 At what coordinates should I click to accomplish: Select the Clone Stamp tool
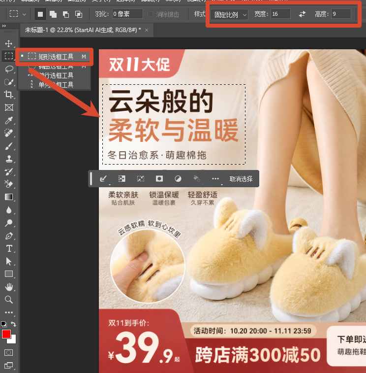tap(9, 159)
